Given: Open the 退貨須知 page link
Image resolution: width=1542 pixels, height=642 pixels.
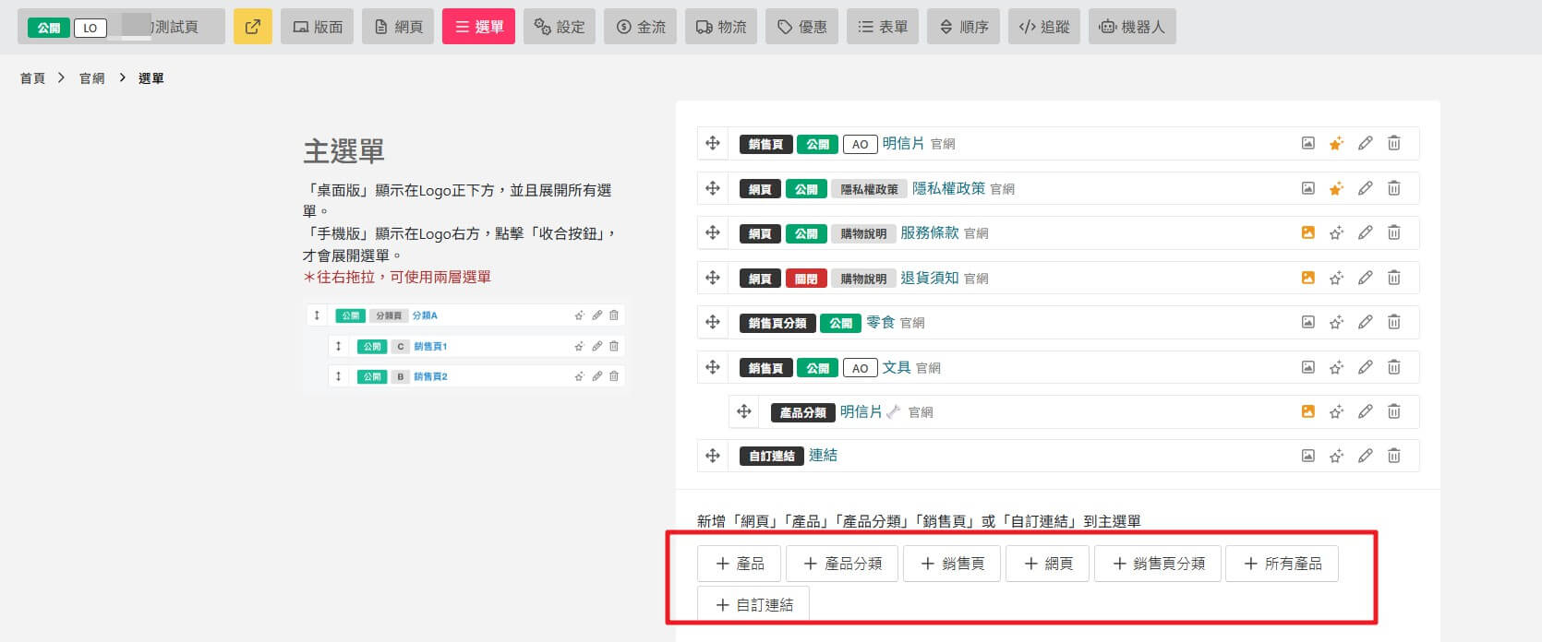Looking at the screenshot, I should (x=929, y=278).
